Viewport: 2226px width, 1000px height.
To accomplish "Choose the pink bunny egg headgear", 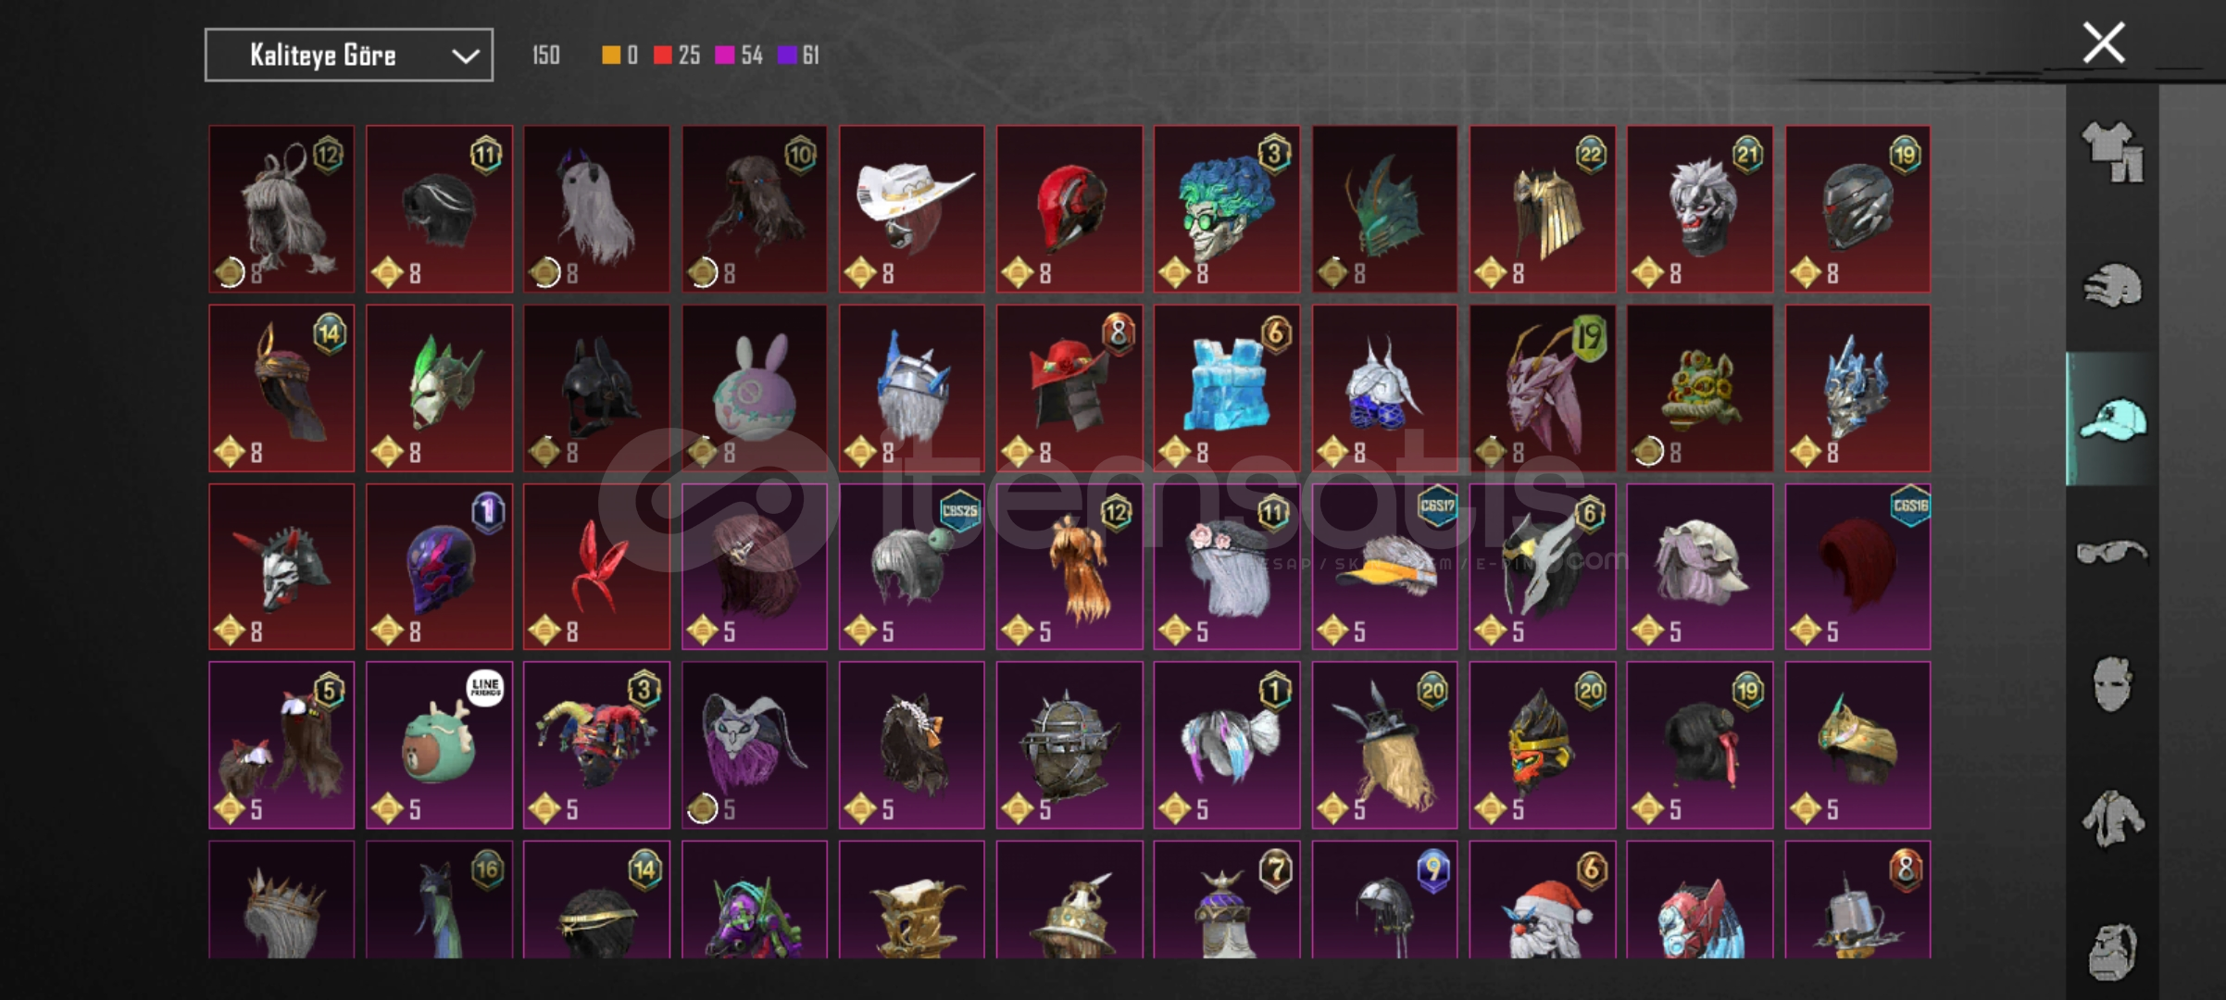I will coord(755,388).
